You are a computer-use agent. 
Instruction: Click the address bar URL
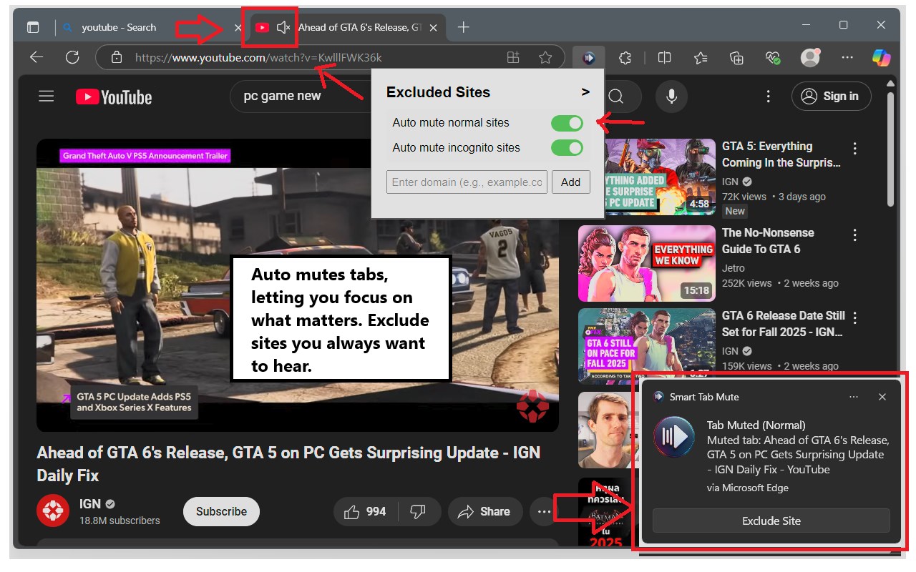coord(258,58)
